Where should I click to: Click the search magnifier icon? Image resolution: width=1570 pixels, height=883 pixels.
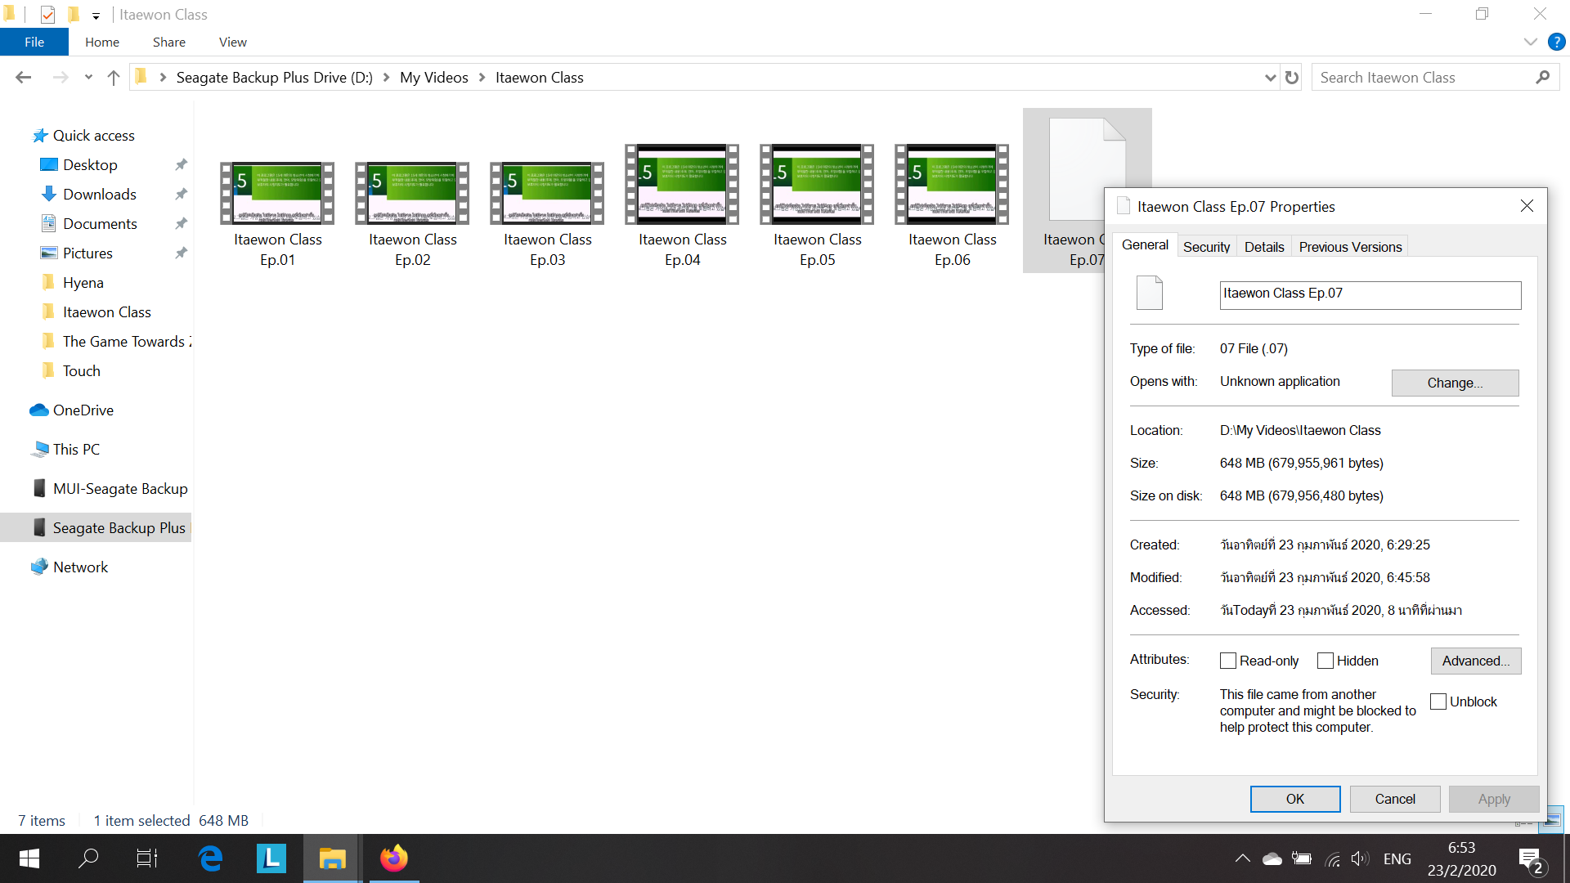1542,78
